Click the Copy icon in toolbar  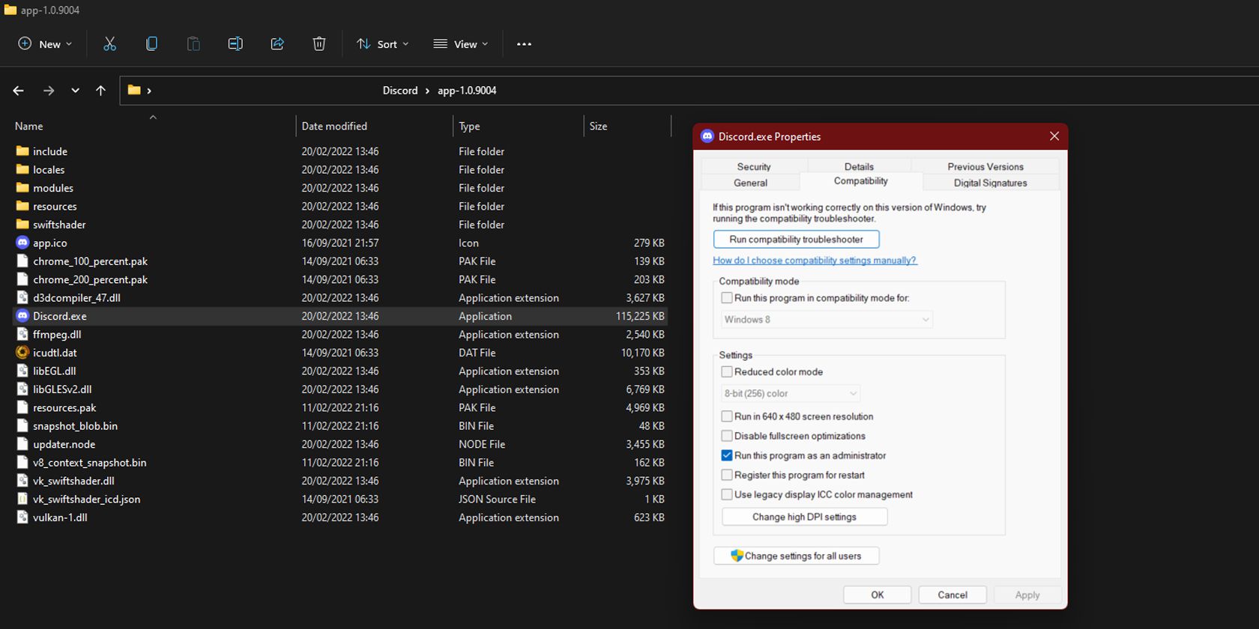point(151,44)
